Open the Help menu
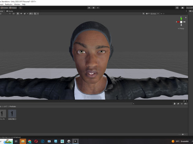193x144 pixels. (24, 4)
